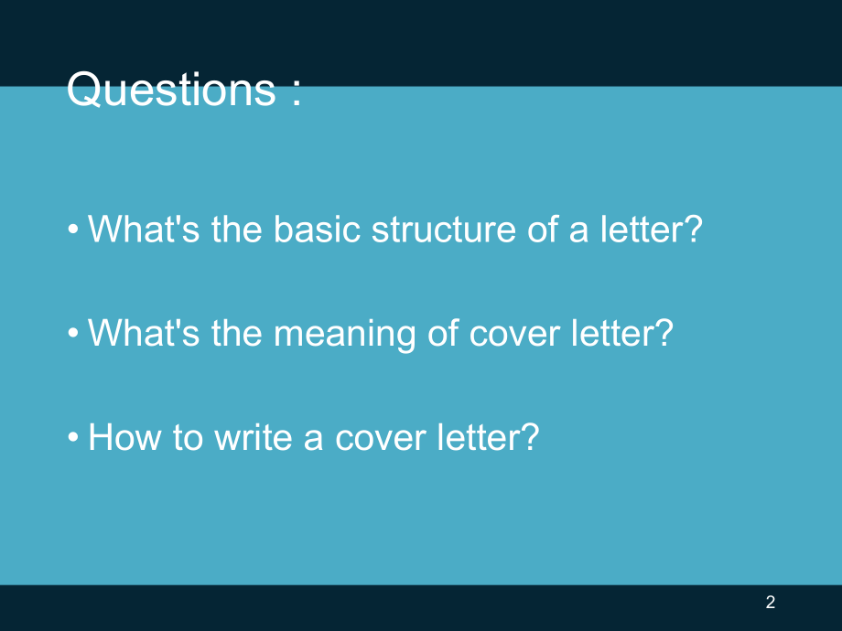Click the question mark ending the third bullet
The image size is (842, 631).
coord(531,438)
